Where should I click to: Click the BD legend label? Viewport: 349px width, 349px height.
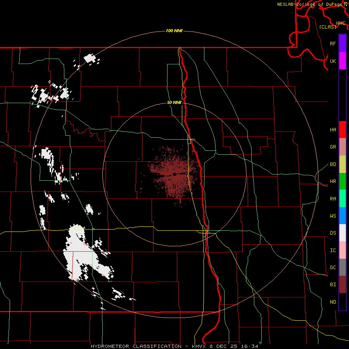333,164
